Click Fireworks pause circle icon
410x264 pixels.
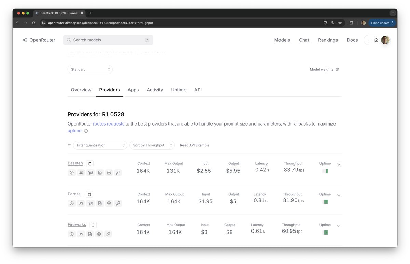(x=99, y=234)
